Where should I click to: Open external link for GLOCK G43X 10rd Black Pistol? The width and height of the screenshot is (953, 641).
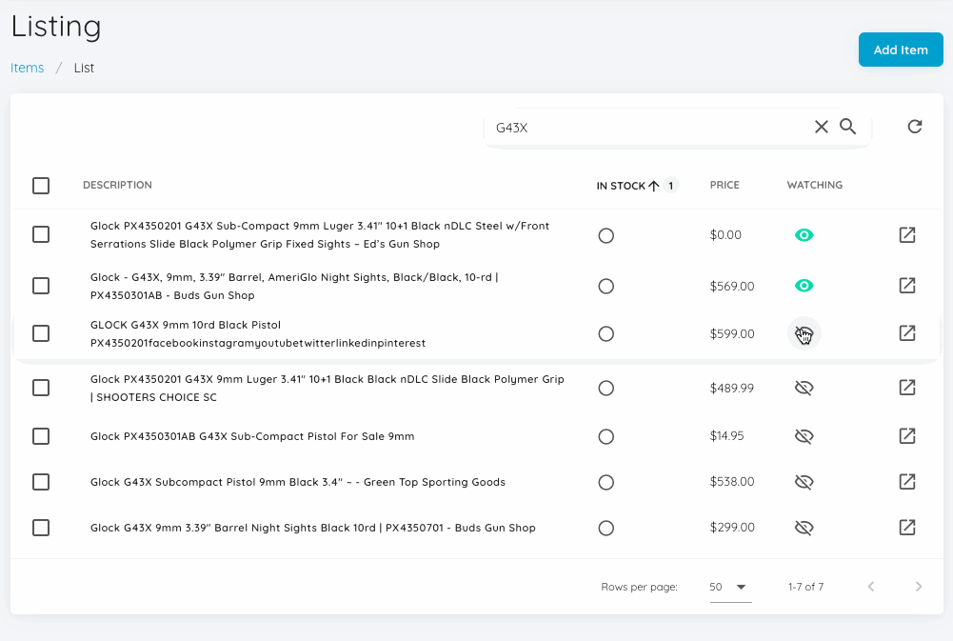click(x=906, y=333)
